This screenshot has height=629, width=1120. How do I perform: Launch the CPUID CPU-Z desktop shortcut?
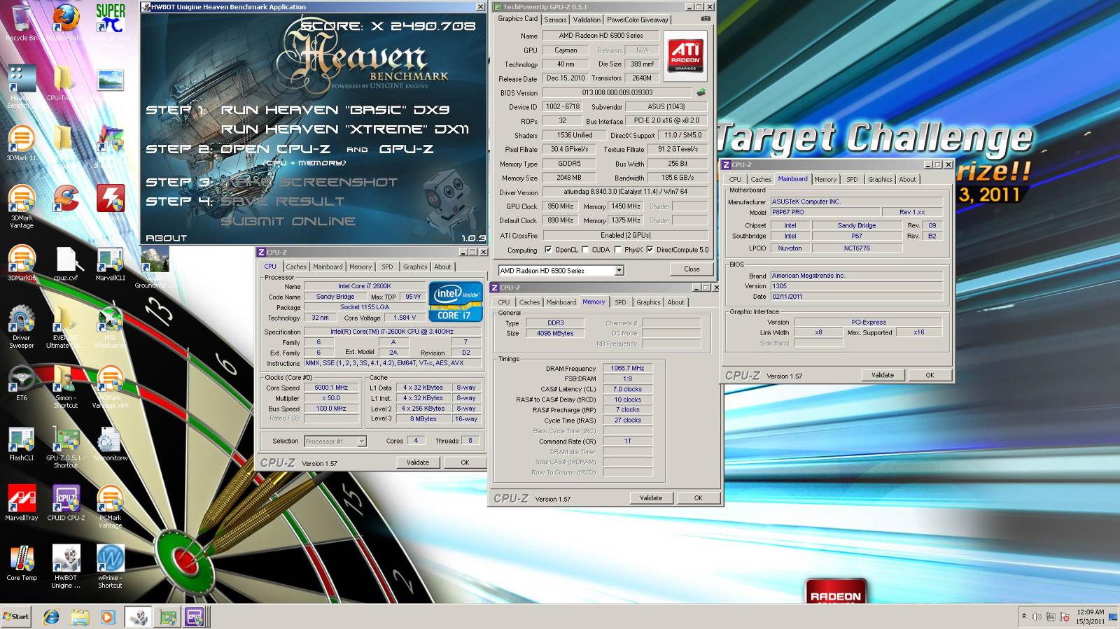pos(66,504)
